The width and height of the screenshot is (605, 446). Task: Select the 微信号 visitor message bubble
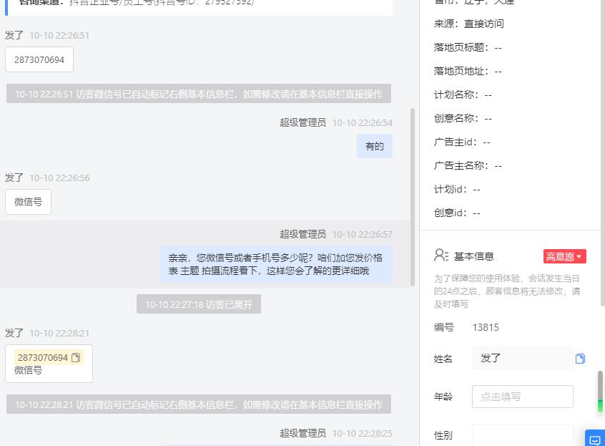[28, 202]
